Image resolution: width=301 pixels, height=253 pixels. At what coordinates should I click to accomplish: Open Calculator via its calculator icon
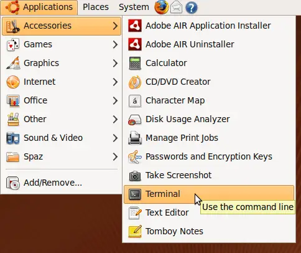point(135,63)
